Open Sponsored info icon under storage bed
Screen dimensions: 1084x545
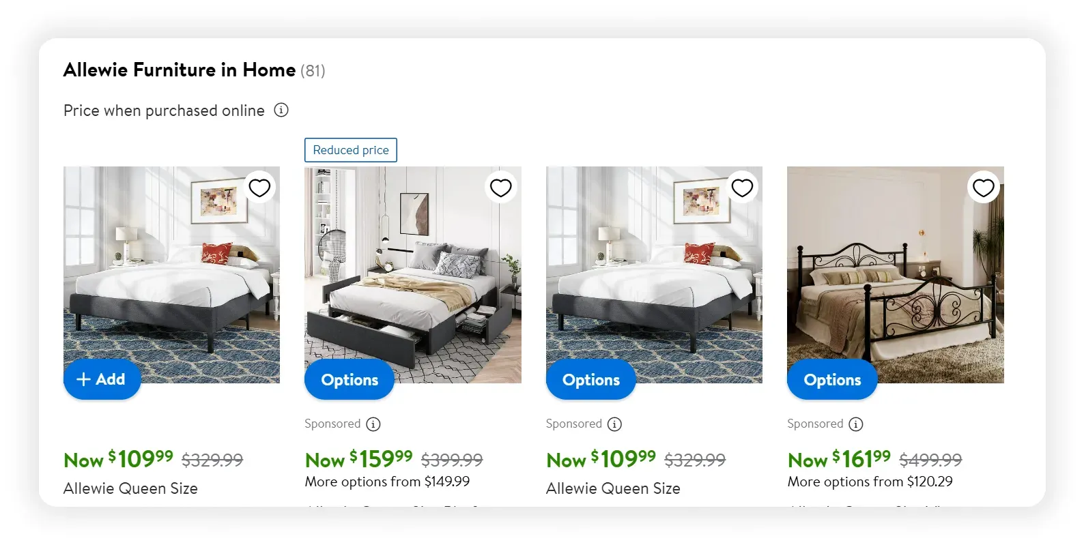coord(373,424)
